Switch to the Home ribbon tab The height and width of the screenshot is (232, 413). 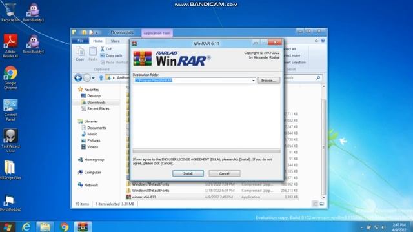click(x=97, y=41)
